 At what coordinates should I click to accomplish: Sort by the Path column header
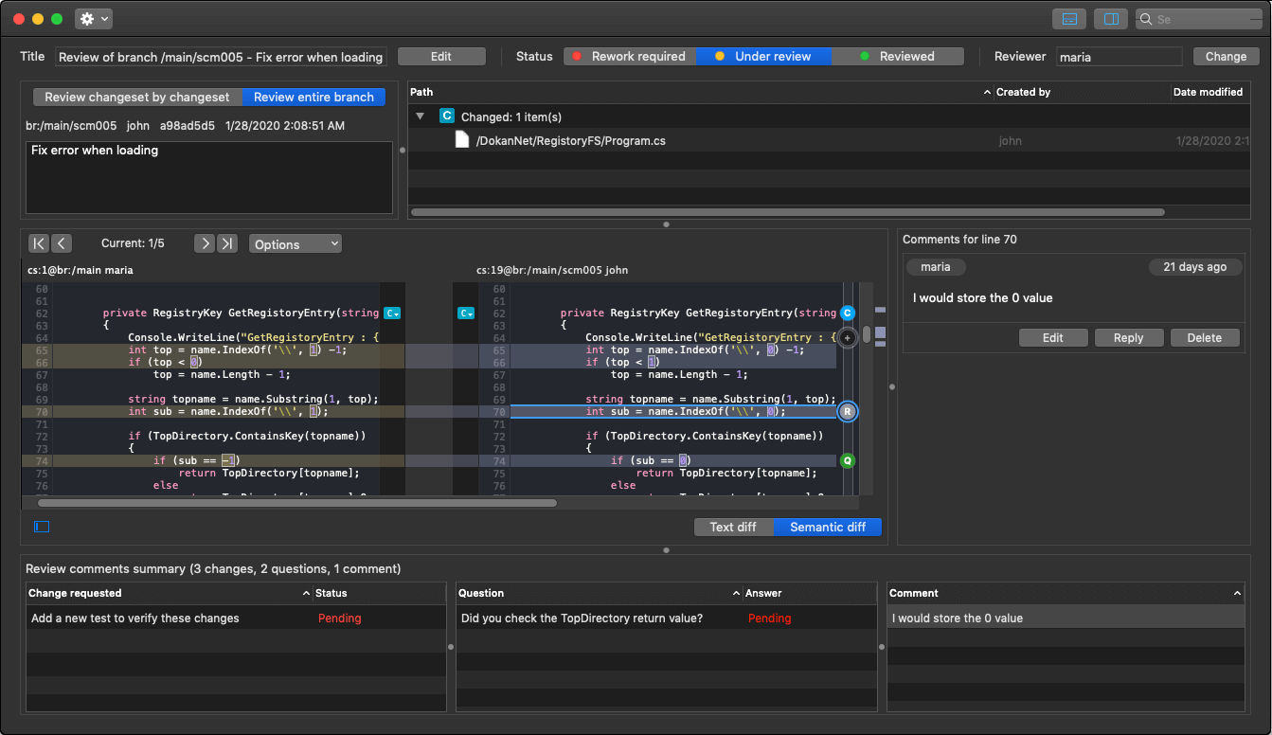pos(701,92)
